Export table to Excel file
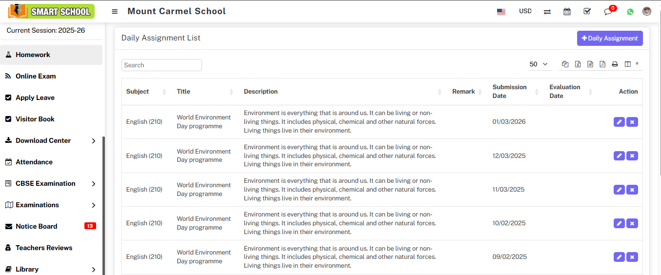 click(x=578, y=64)
